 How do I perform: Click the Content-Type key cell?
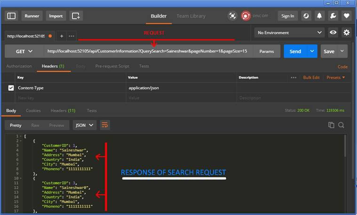pos(70,88)
